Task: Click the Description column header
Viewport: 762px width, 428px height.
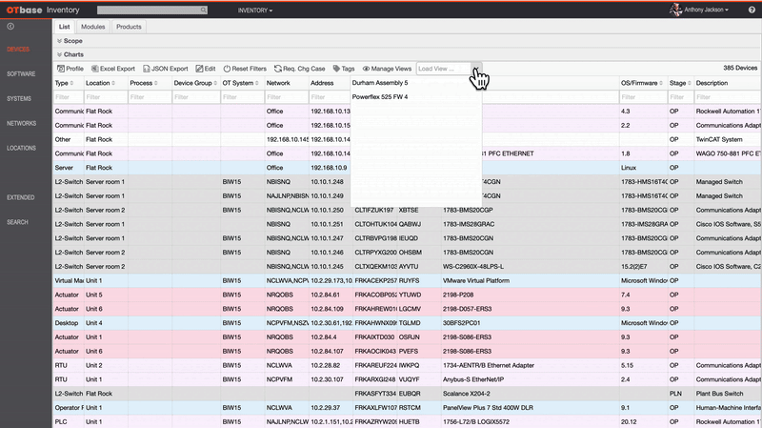Action: pos(712,83)
